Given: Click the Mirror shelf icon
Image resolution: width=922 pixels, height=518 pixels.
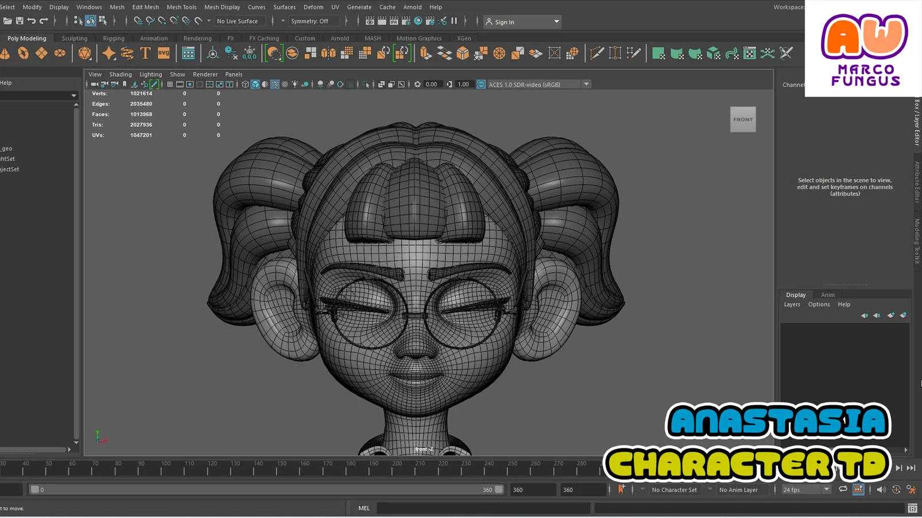Looking at the screenshot, I should click(328, 54).
